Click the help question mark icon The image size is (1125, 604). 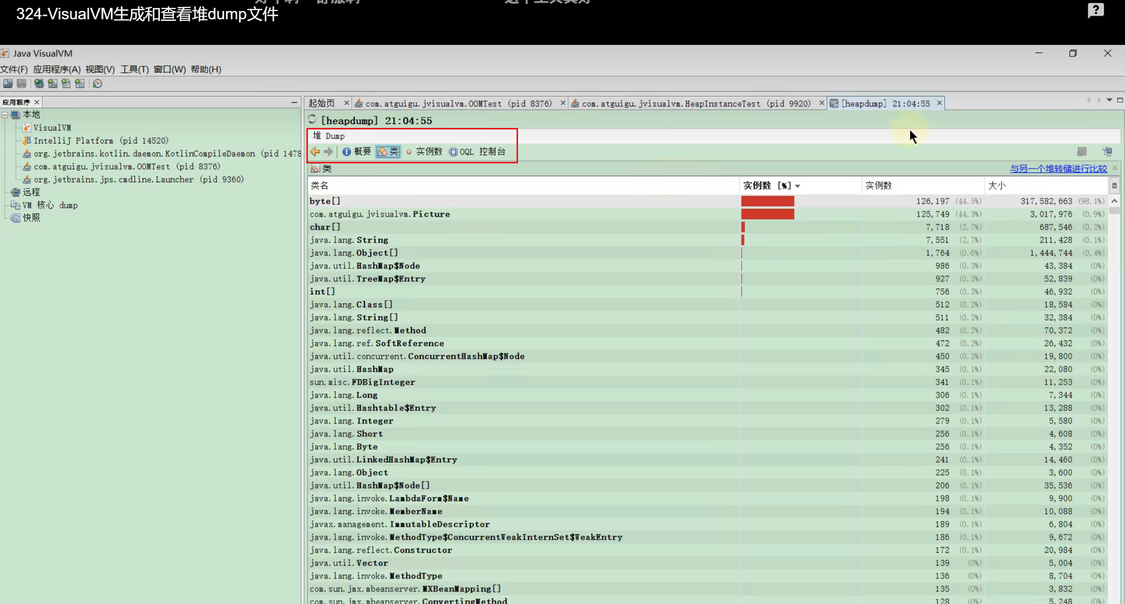(x=1096, y=10)
